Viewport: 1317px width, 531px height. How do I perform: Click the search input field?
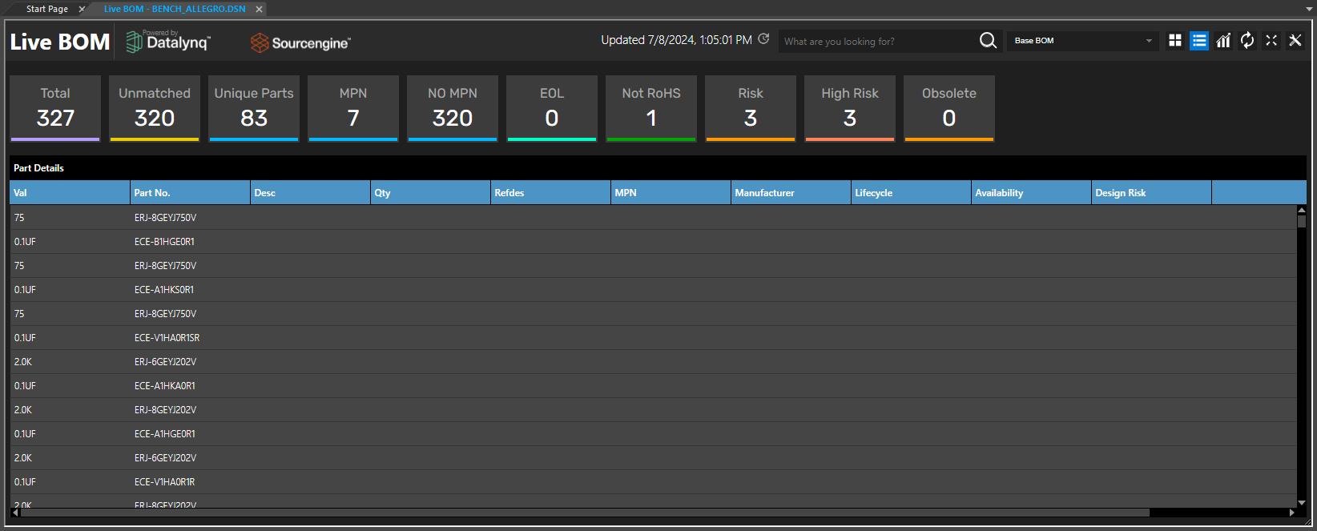[877, 41]
